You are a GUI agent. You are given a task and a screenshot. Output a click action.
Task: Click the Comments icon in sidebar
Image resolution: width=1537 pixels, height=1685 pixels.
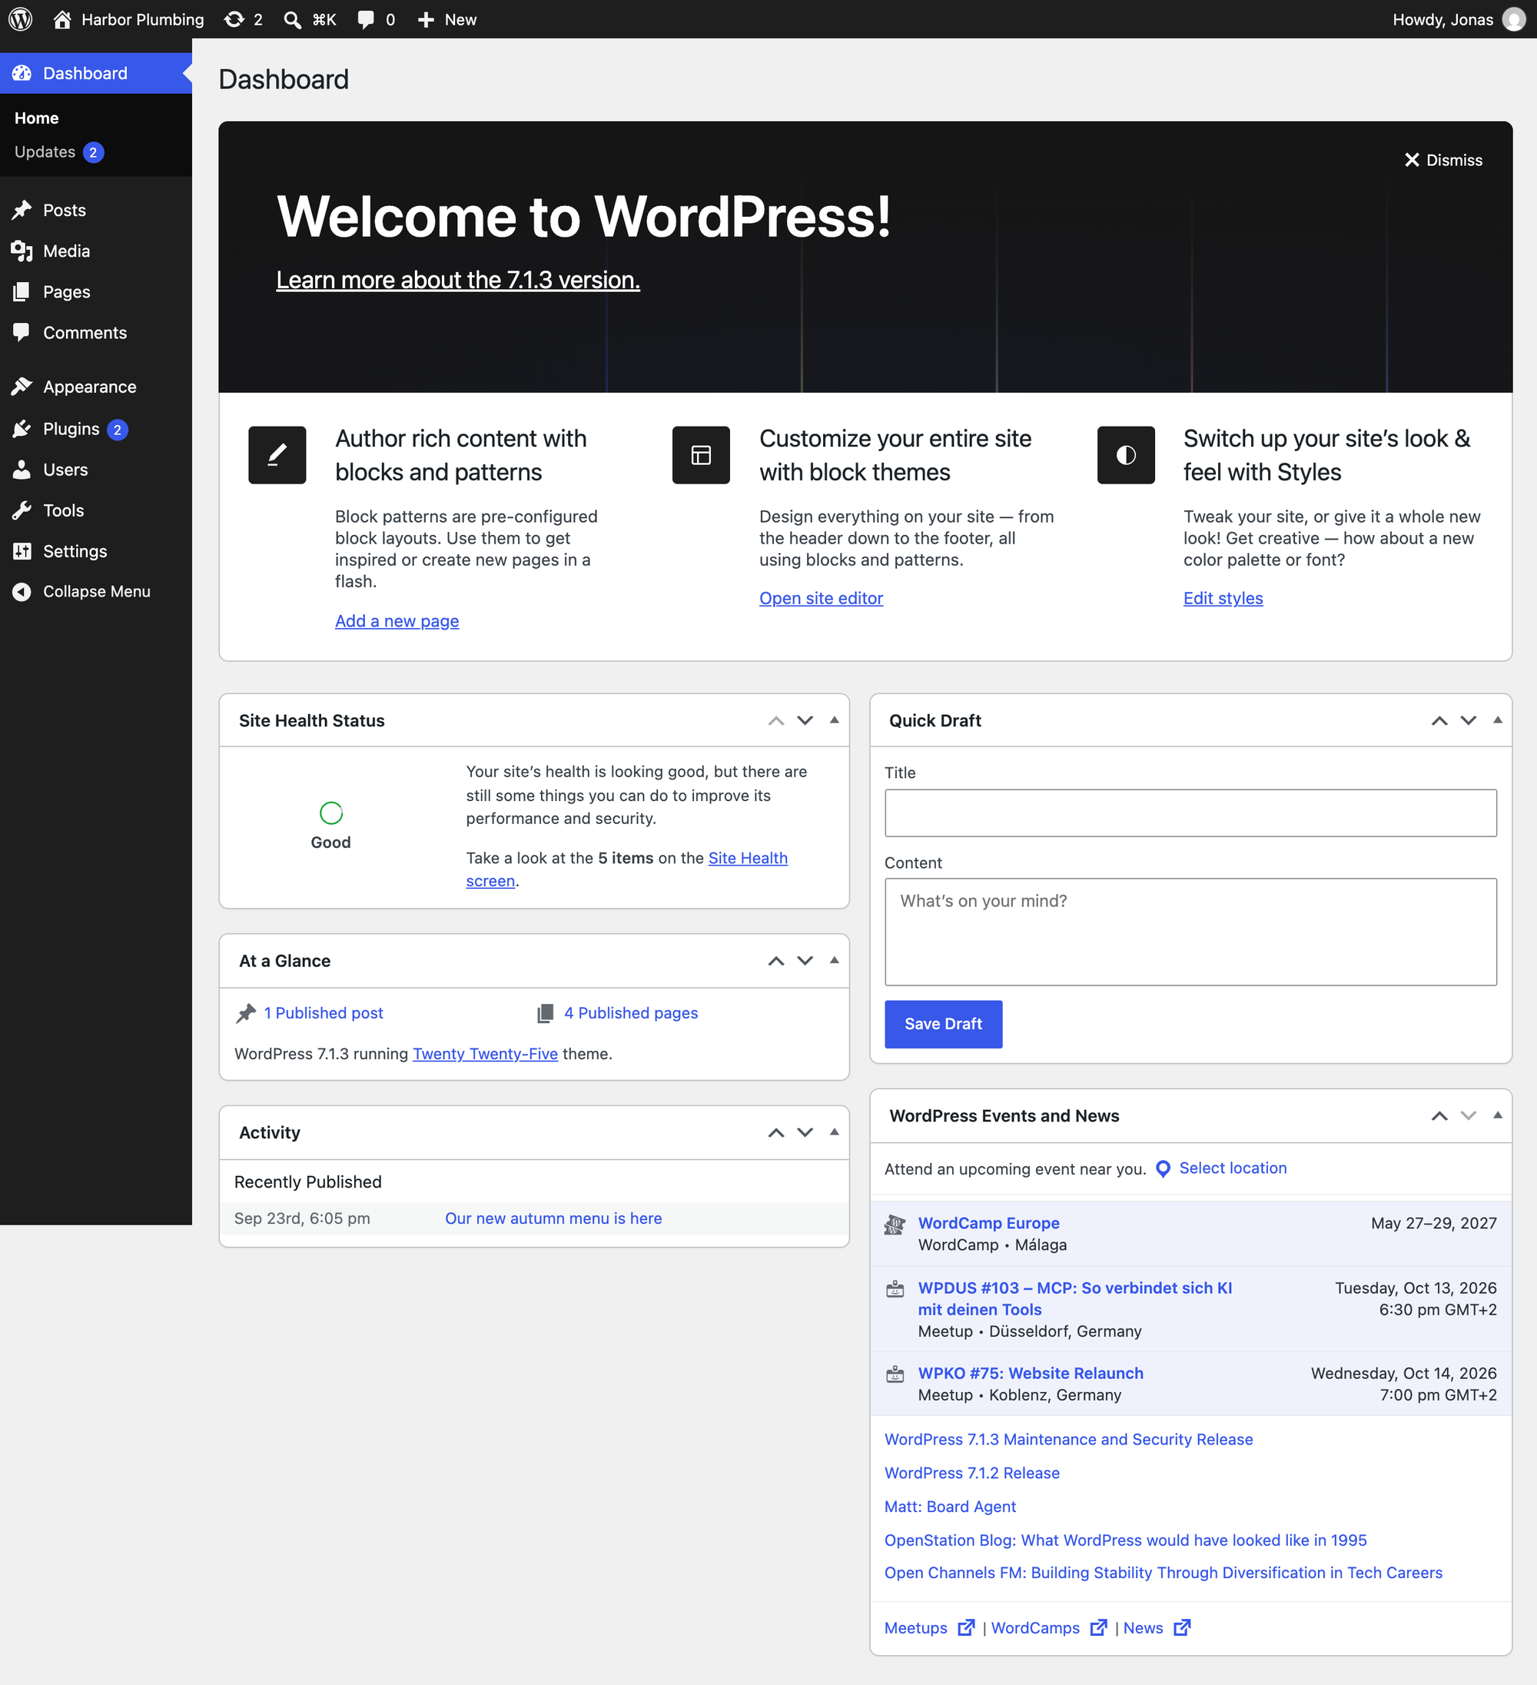[x=22, y=333]
